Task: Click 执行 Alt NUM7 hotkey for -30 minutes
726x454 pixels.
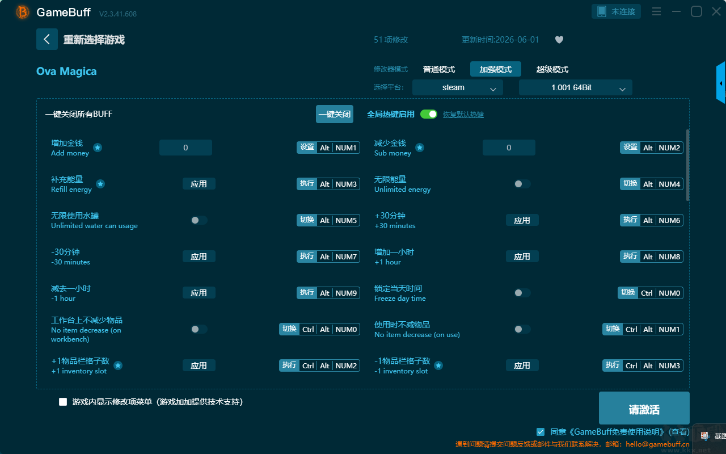Action: point(328,257)
